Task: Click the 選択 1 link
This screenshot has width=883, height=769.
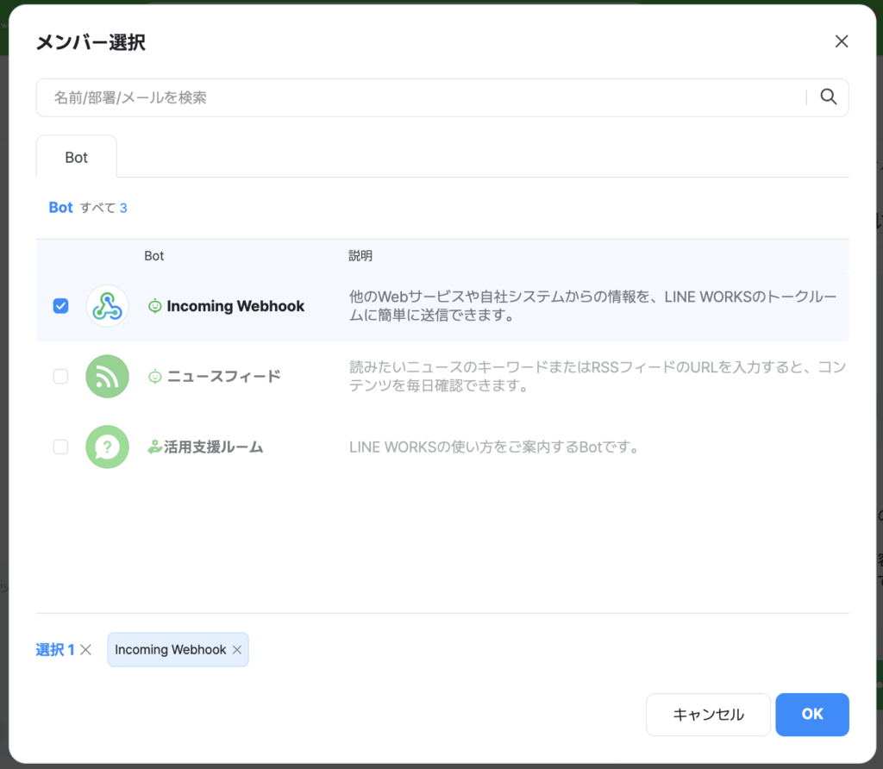Action: coord(55,650)
